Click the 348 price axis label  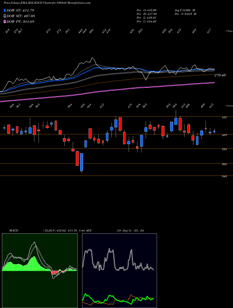225,176
